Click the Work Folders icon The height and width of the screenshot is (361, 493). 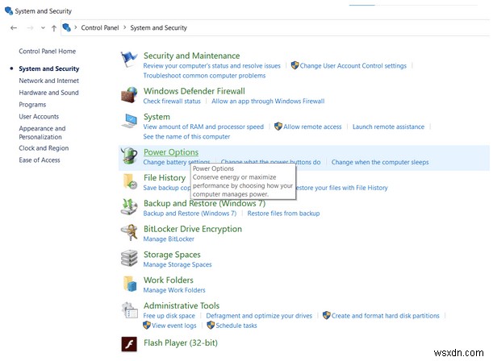[129, 284]
